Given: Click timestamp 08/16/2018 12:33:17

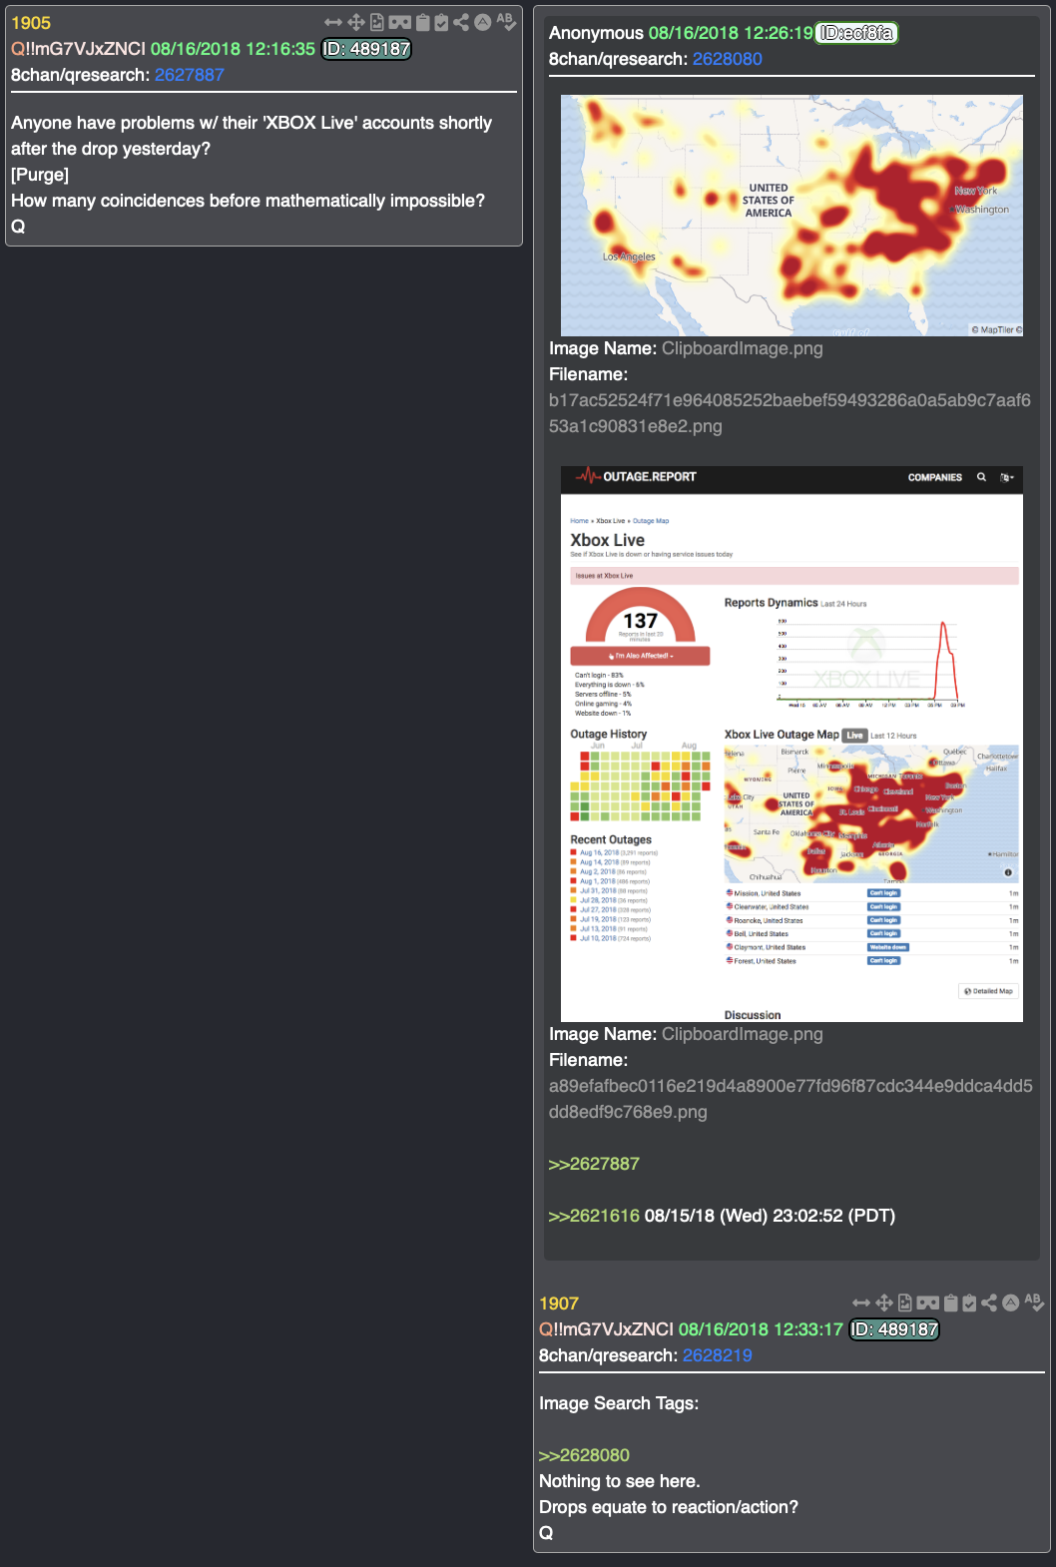Looking at the screenshot, I should pos(761,1329).
